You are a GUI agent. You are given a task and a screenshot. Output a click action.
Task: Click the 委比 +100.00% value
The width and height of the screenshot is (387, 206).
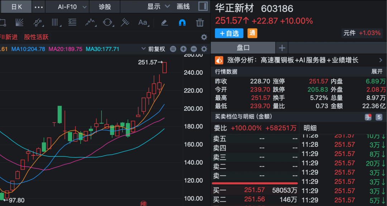tap(246, 128)
